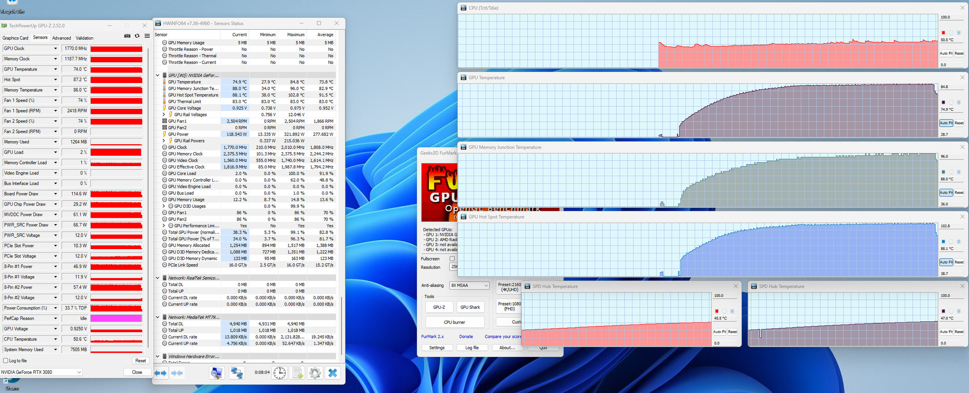
Task: Click the GPU-Z sensors list vertical scrollbar
Action: click(x=148, y=199)
